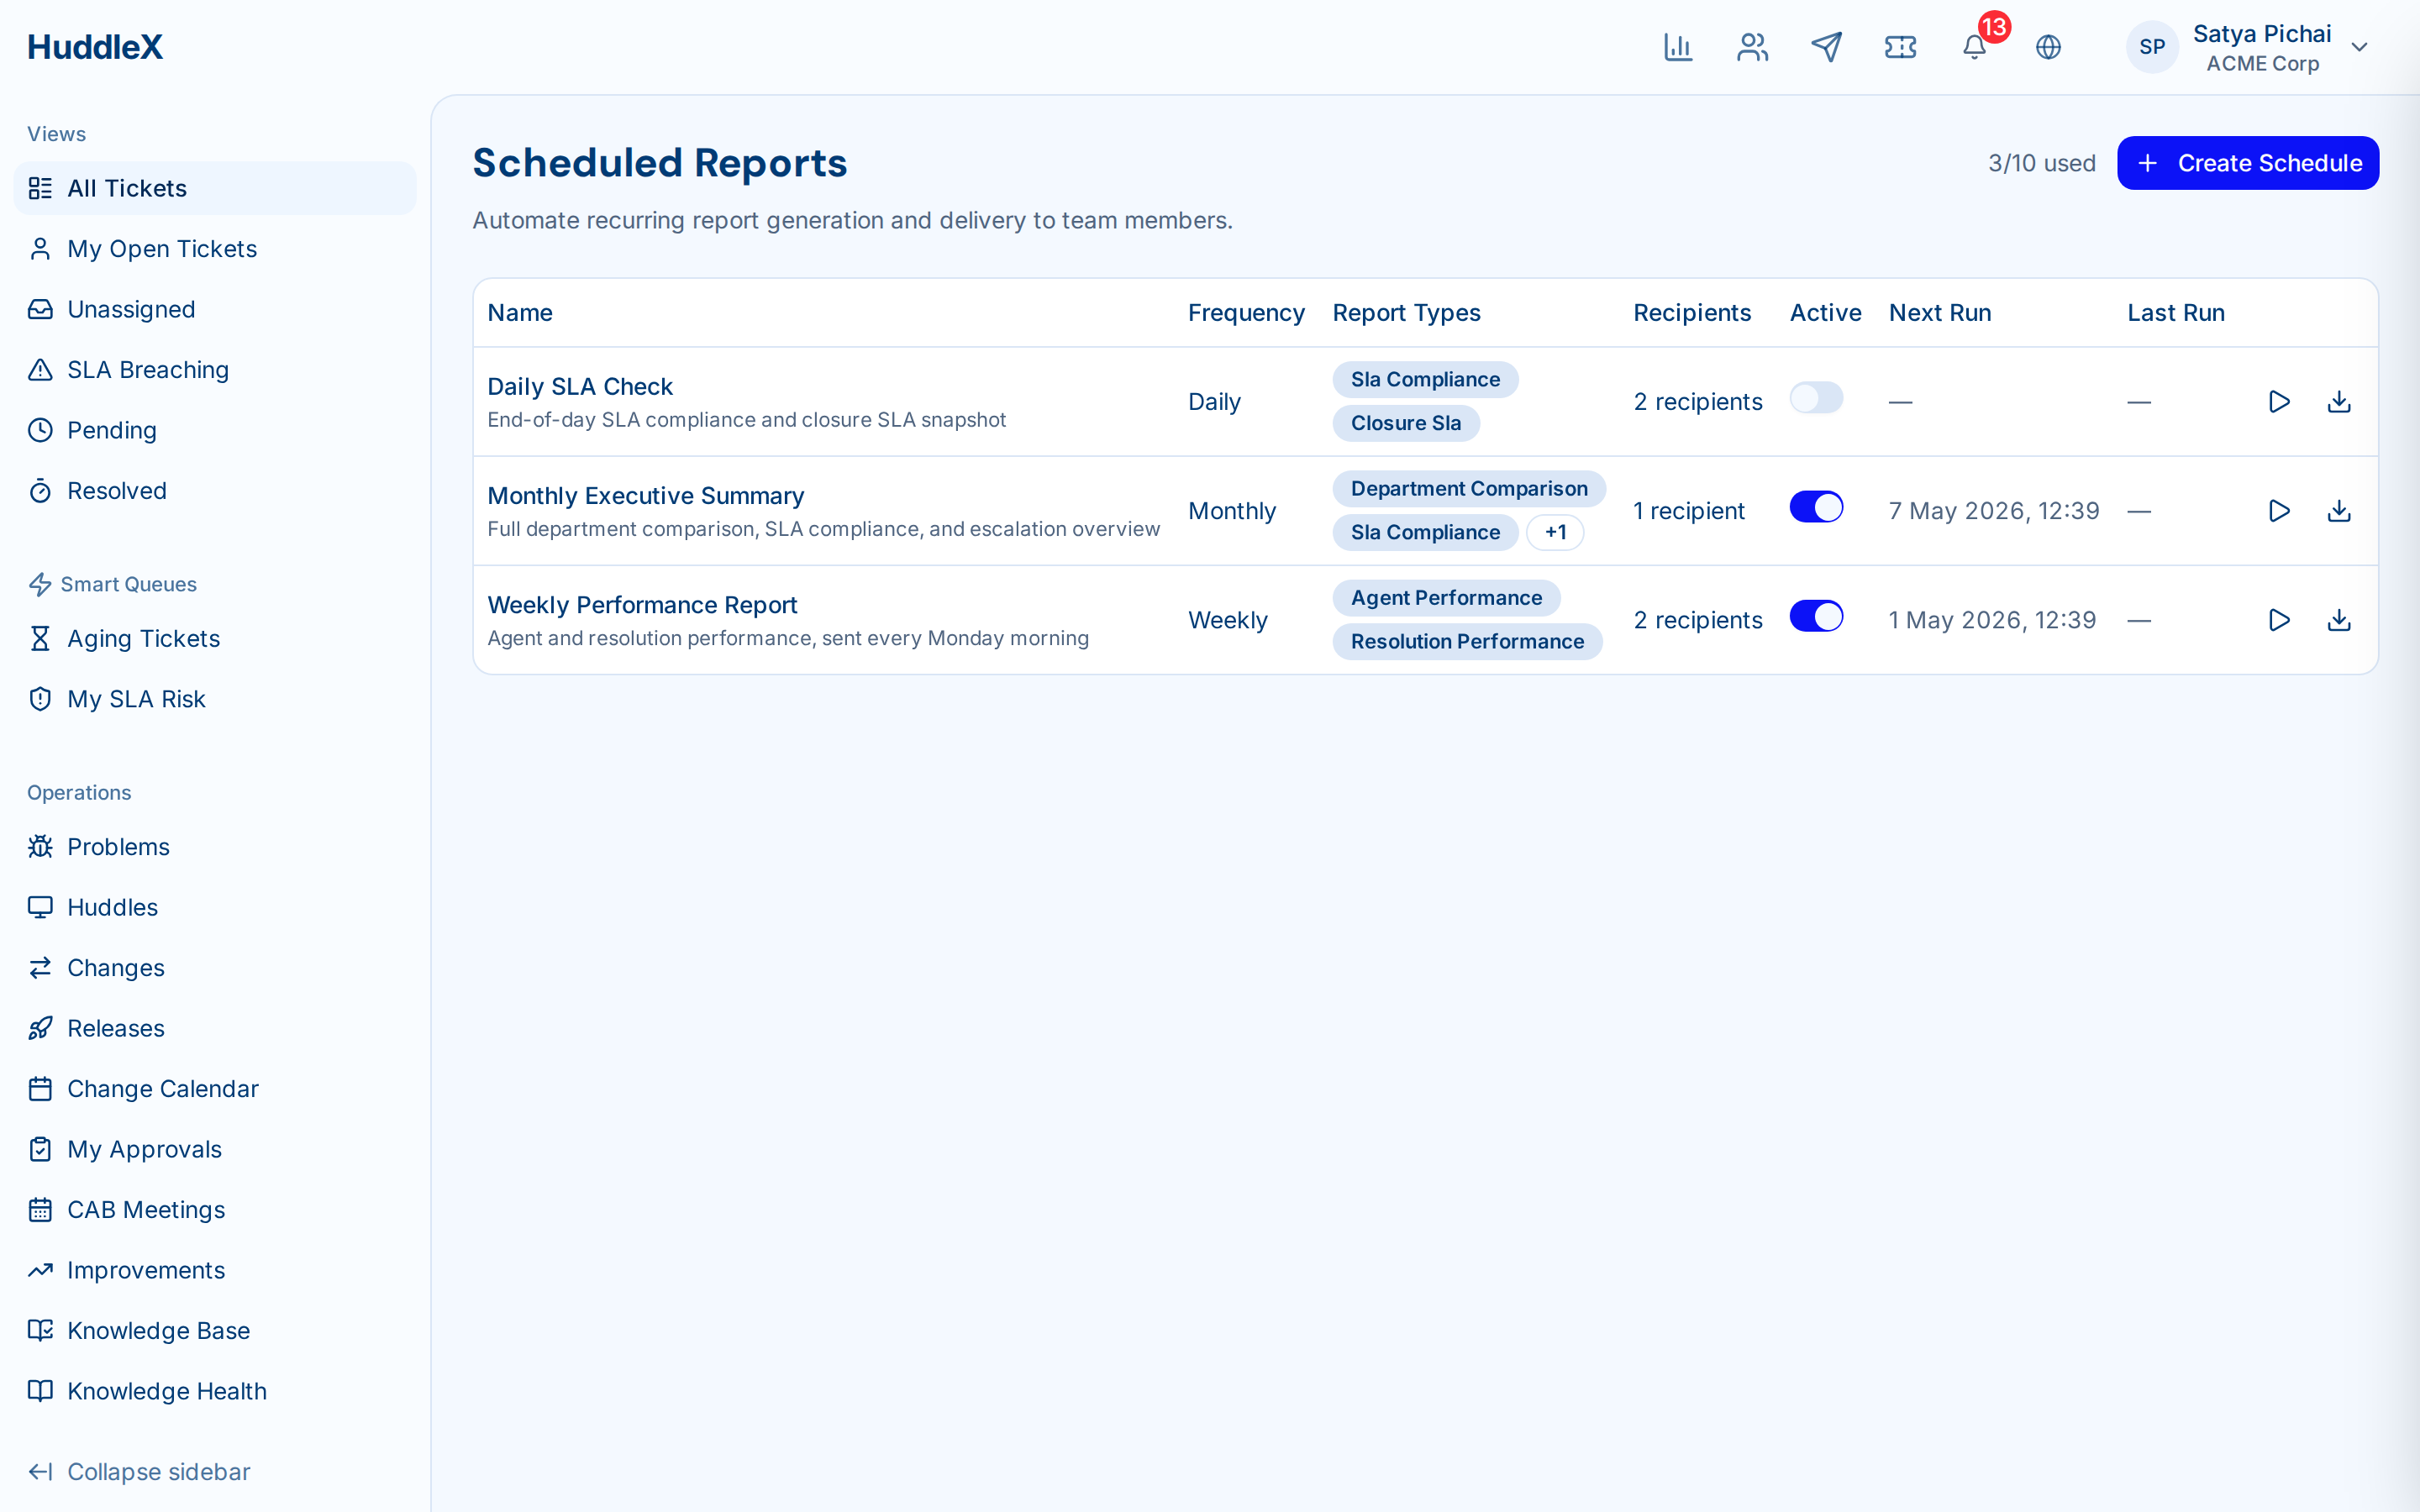This screenshot has width=2420, height=1512.
Task: Open Knowledge Health
Action: (215, 1391)
